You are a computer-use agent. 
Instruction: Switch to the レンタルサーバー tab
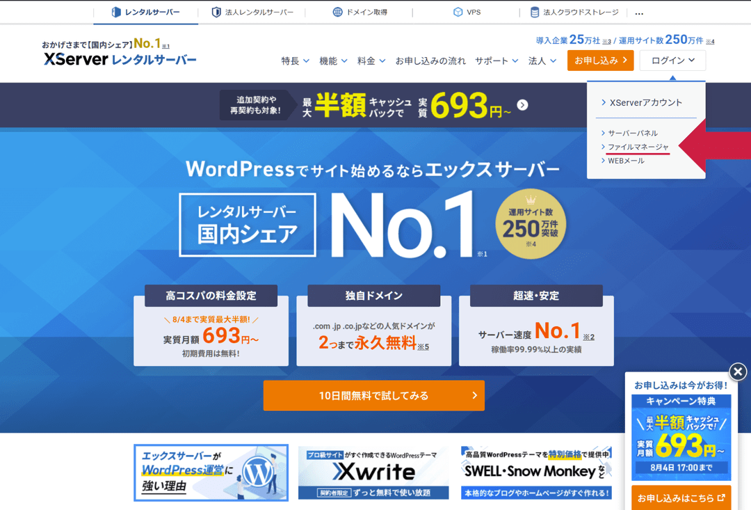tap(145, 12)
